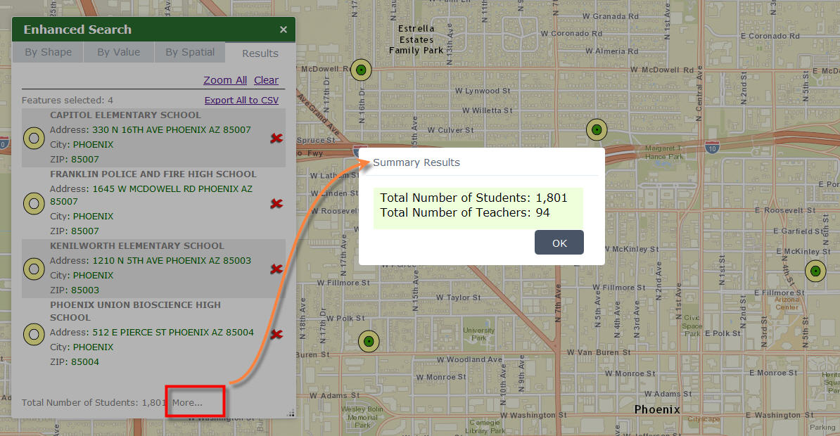Remove Capitol Elementary School from results

pyautogui.click(x=276, y=139)
